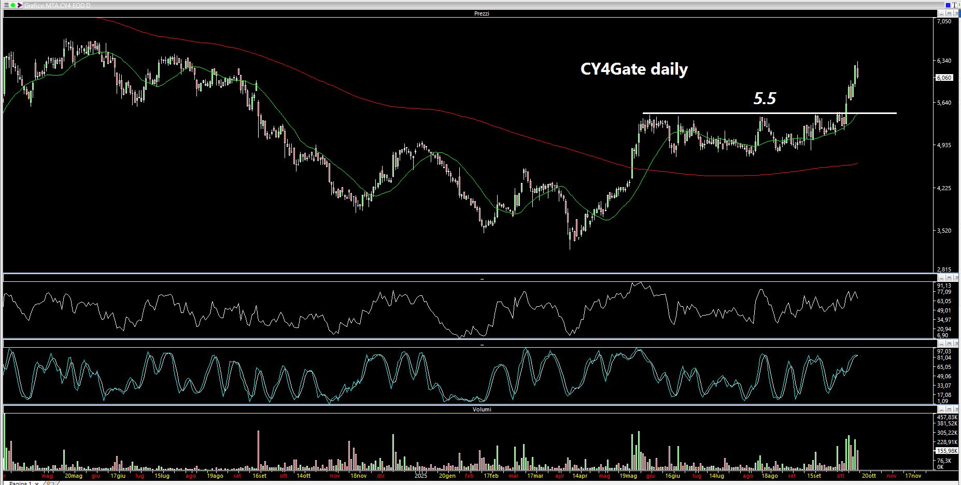Click the 18nov date on time axis
This screenshot has height=485, width=961.
(358, 476)
